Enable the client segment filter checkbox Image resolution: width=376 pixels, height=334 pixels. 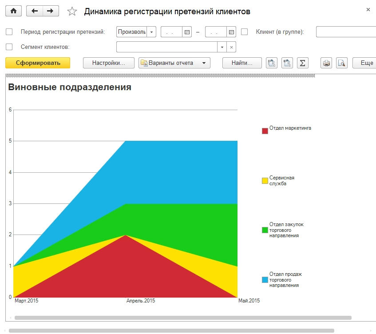pos(9,47)
